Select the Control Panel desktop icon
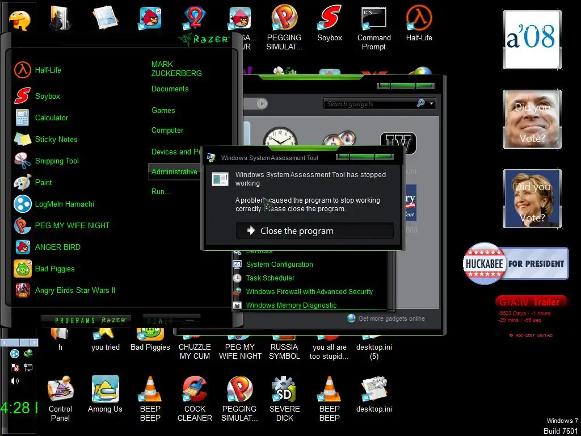The width and height of the screenshot is (581, 436). coord(60,399)
